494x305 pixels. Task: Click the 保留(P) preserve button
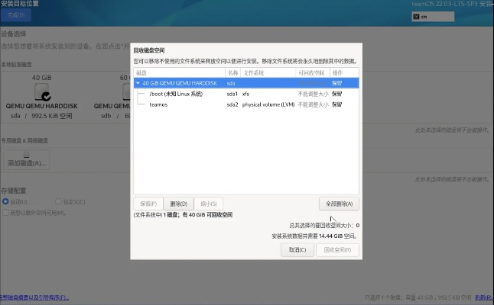(x=148, y=204)
